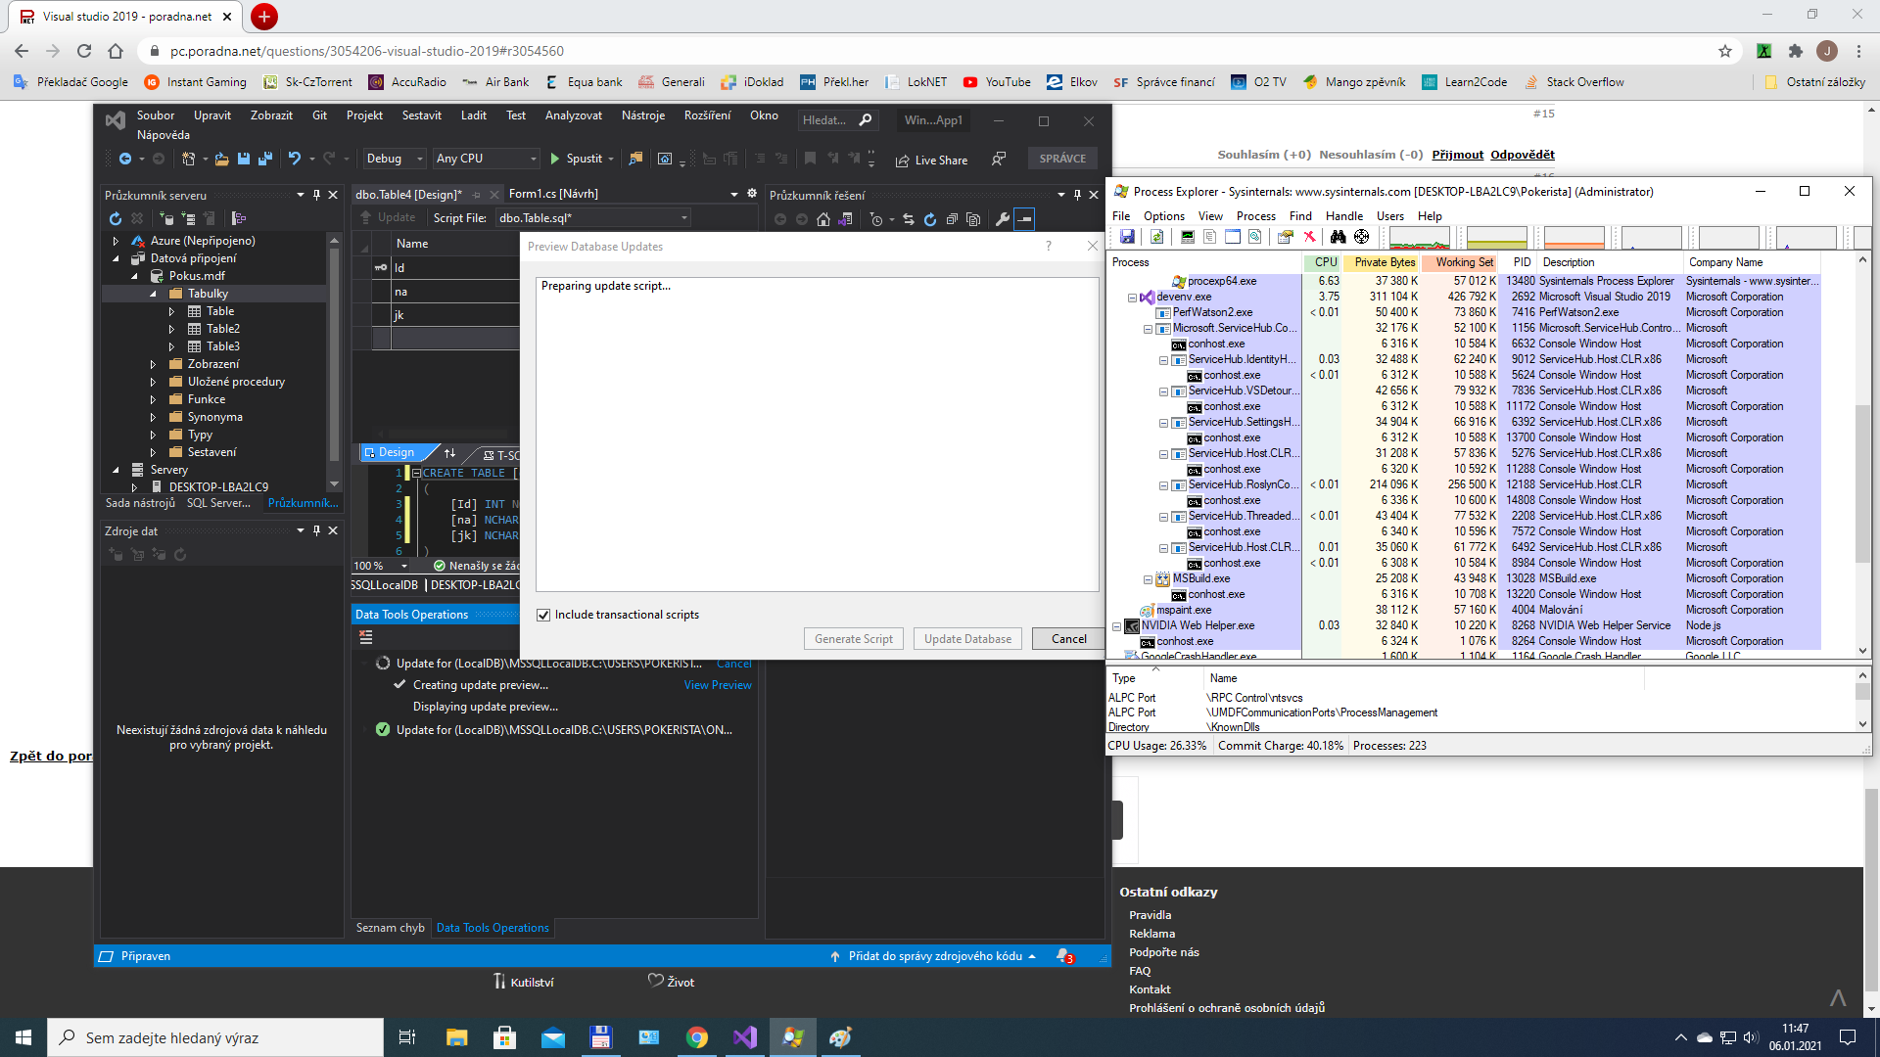Uncheck Include transactional scripts checkbox
Viewport: 1880px width, 1057px height.
pos(543,615)
